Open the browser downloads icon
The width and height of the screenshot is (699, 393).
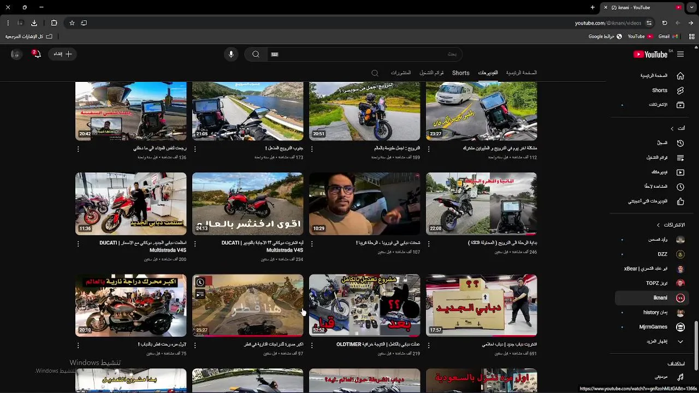(x=34, y=23)
